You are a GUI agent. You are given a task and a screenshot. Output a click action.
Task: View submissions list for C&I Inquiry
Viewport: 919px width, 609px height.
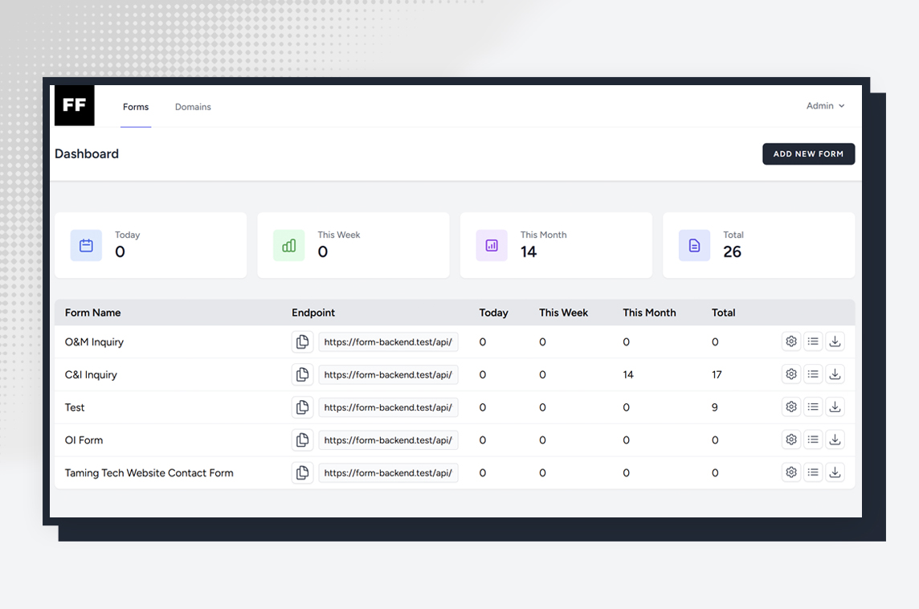click(813, 374)
